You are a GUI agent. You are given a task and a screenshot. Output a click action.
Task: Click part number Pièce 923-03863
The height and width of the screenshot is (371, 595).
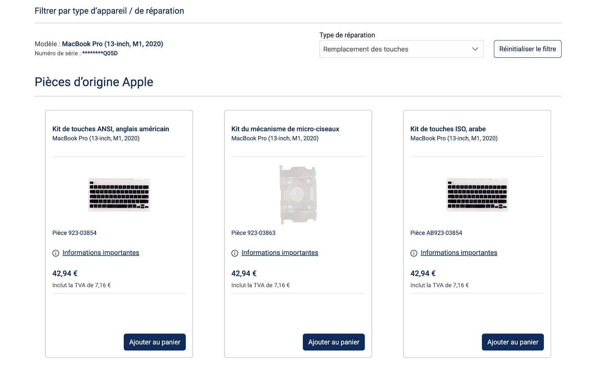[x=253, y=233]
